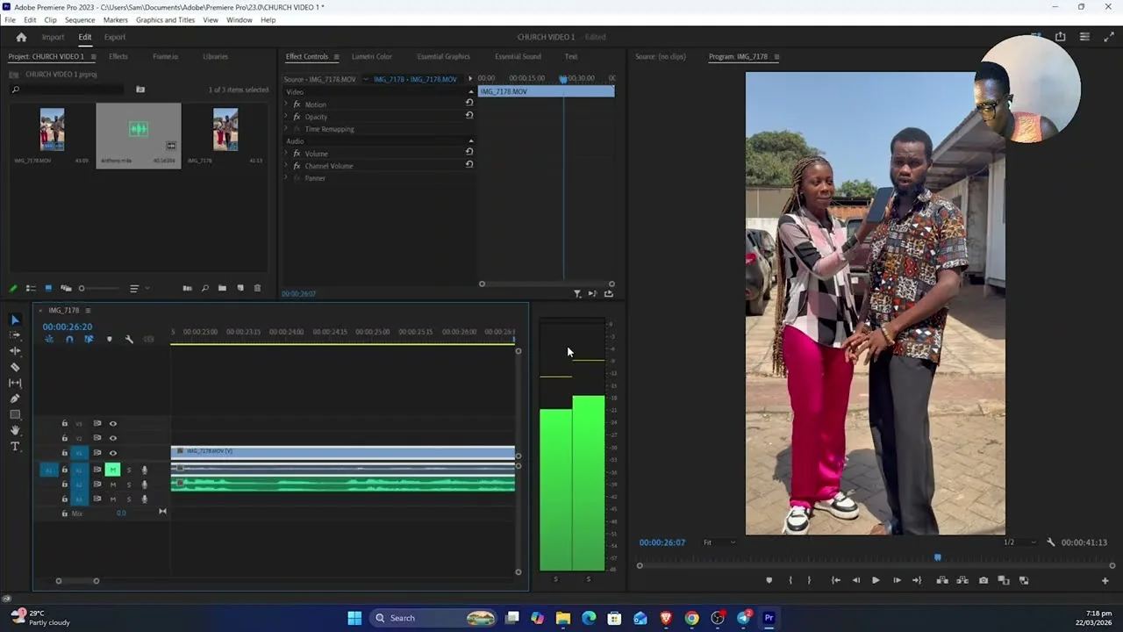Open the Program monitor Button Editor plus
The height and width of the screenshot is (632, 1123).
tap(1105, 580)
